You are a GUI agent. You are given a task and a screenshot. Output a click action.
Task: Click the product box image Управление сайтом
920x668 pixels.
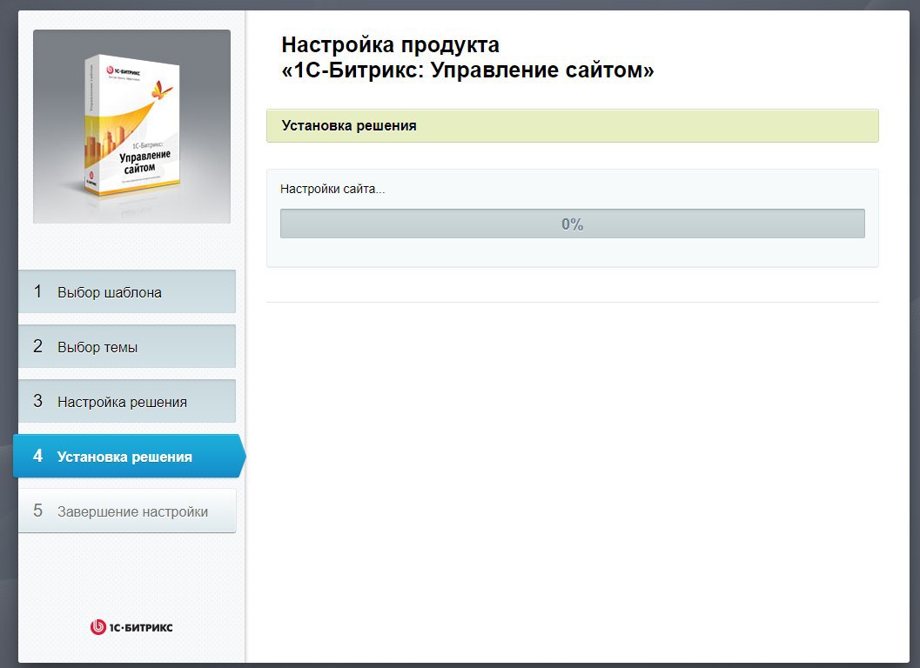point(131,126)
